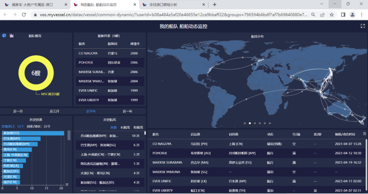Close the 全球港口拥堵分析 tab
Screen dimensions: 368x194
coord(203,4)
